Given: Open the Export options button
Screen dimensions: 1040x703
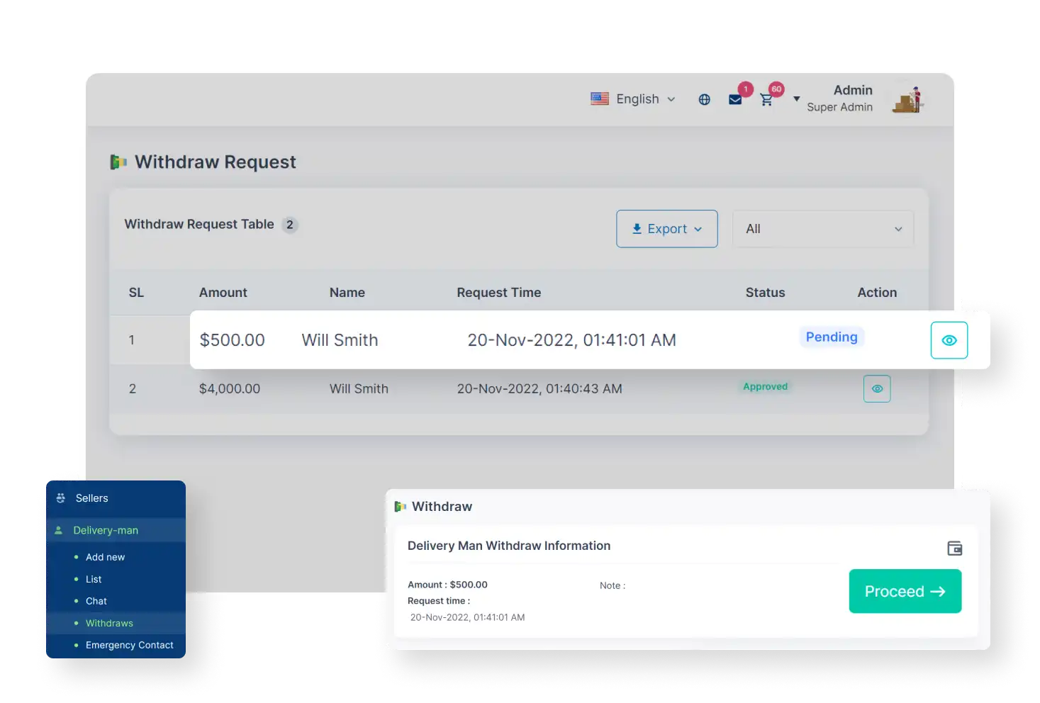Looking at the screenshot, I should tap(666, 228).
